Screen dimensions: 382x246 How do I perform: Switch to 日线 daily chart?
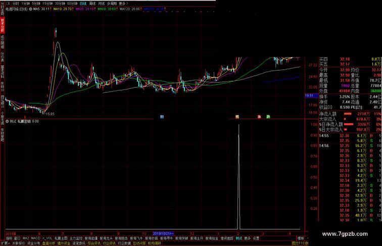(x=83, y=4)
